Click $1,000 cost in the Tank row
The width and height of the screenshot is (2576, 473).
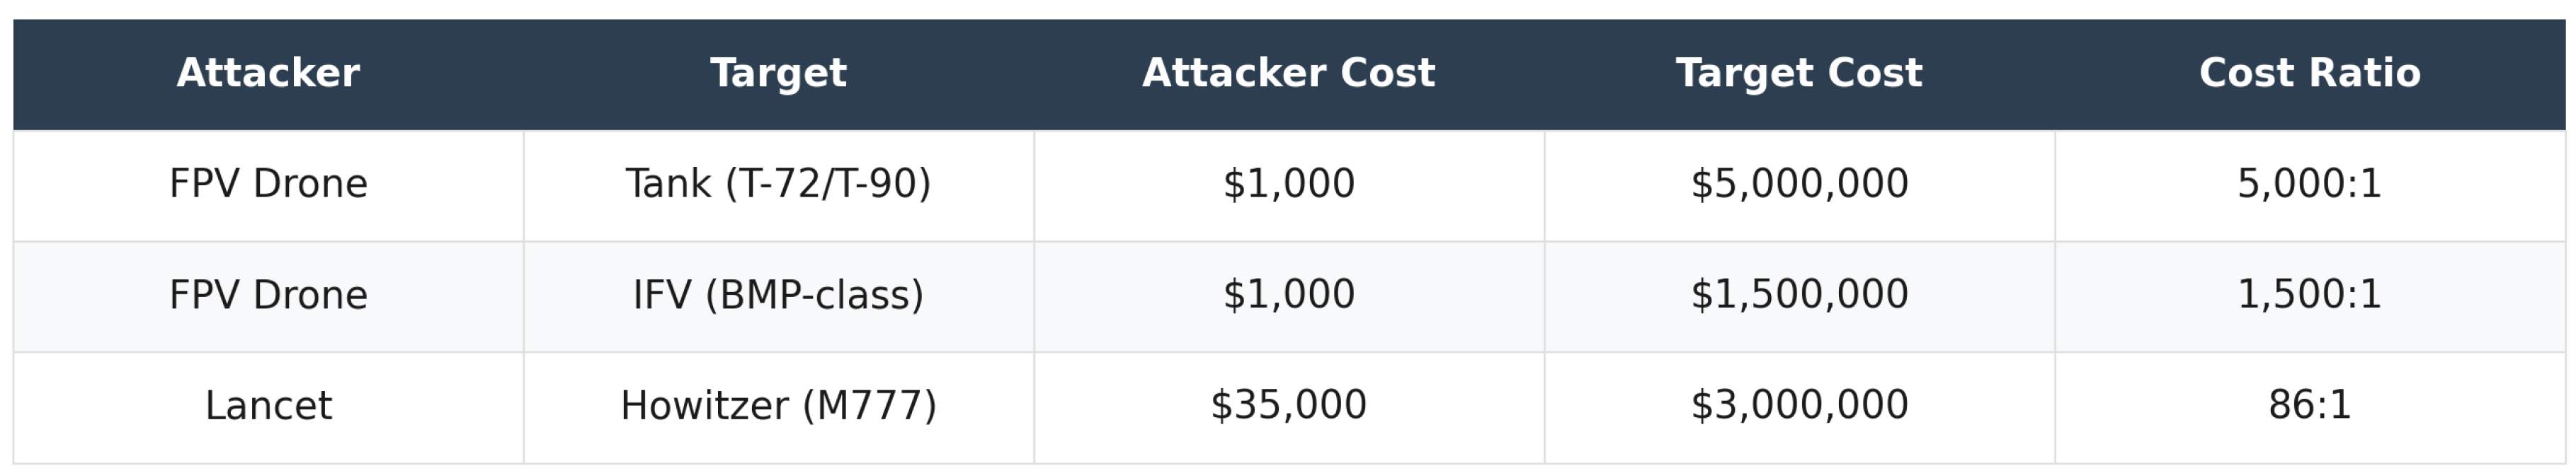pos(1288,184)
